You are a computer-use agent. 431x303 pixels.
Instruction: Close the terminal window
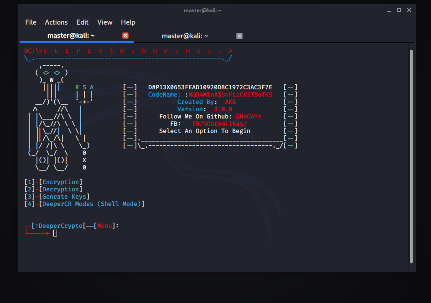[x=409, y=10]
